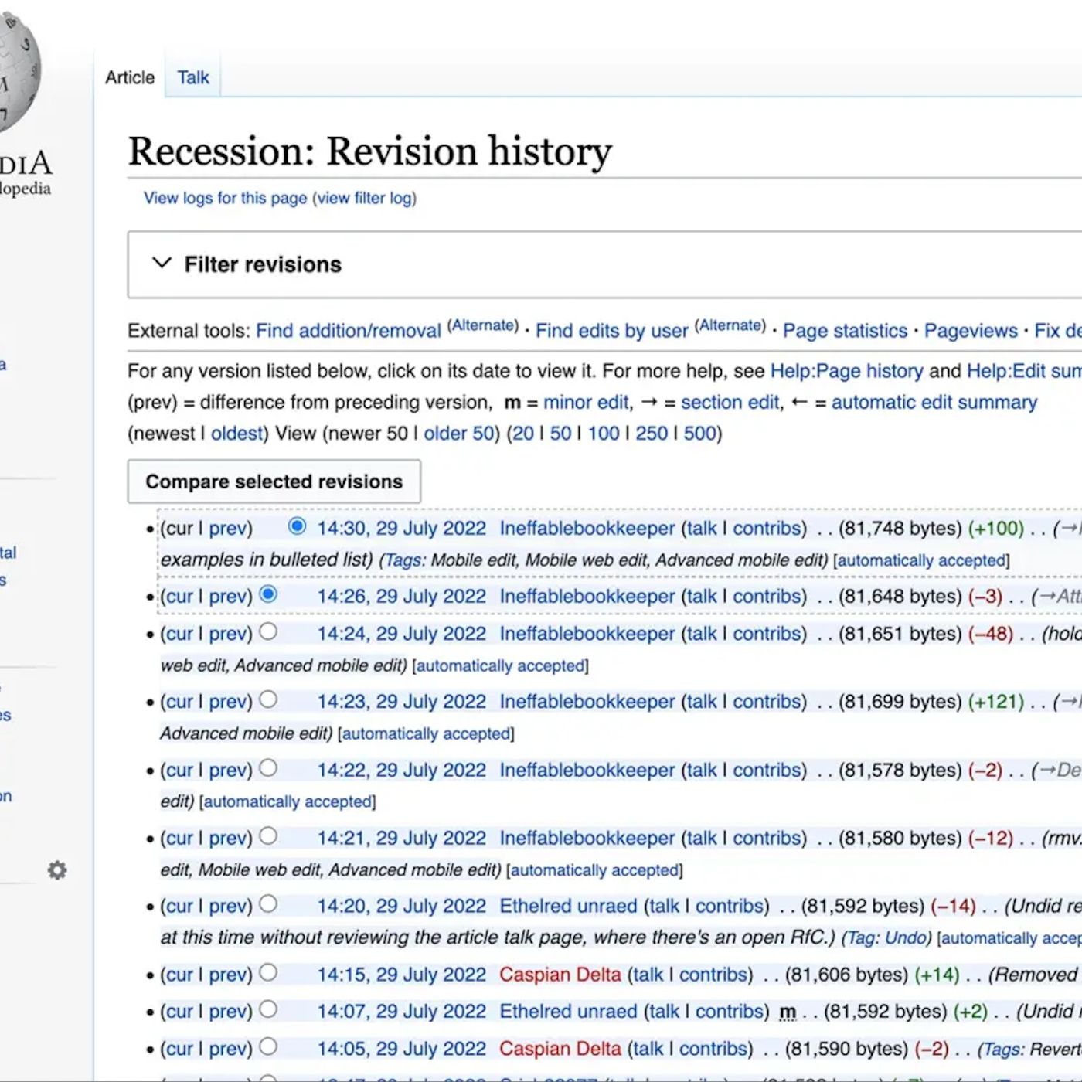This screenshot has height=1082, width=1082.
Task: Open Find addition/removal tool link
Action: pyautogui.click(x=348, y=331)
